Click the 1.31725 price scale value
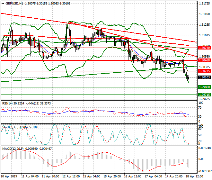 pyautogui.click(x=204, y=4)
